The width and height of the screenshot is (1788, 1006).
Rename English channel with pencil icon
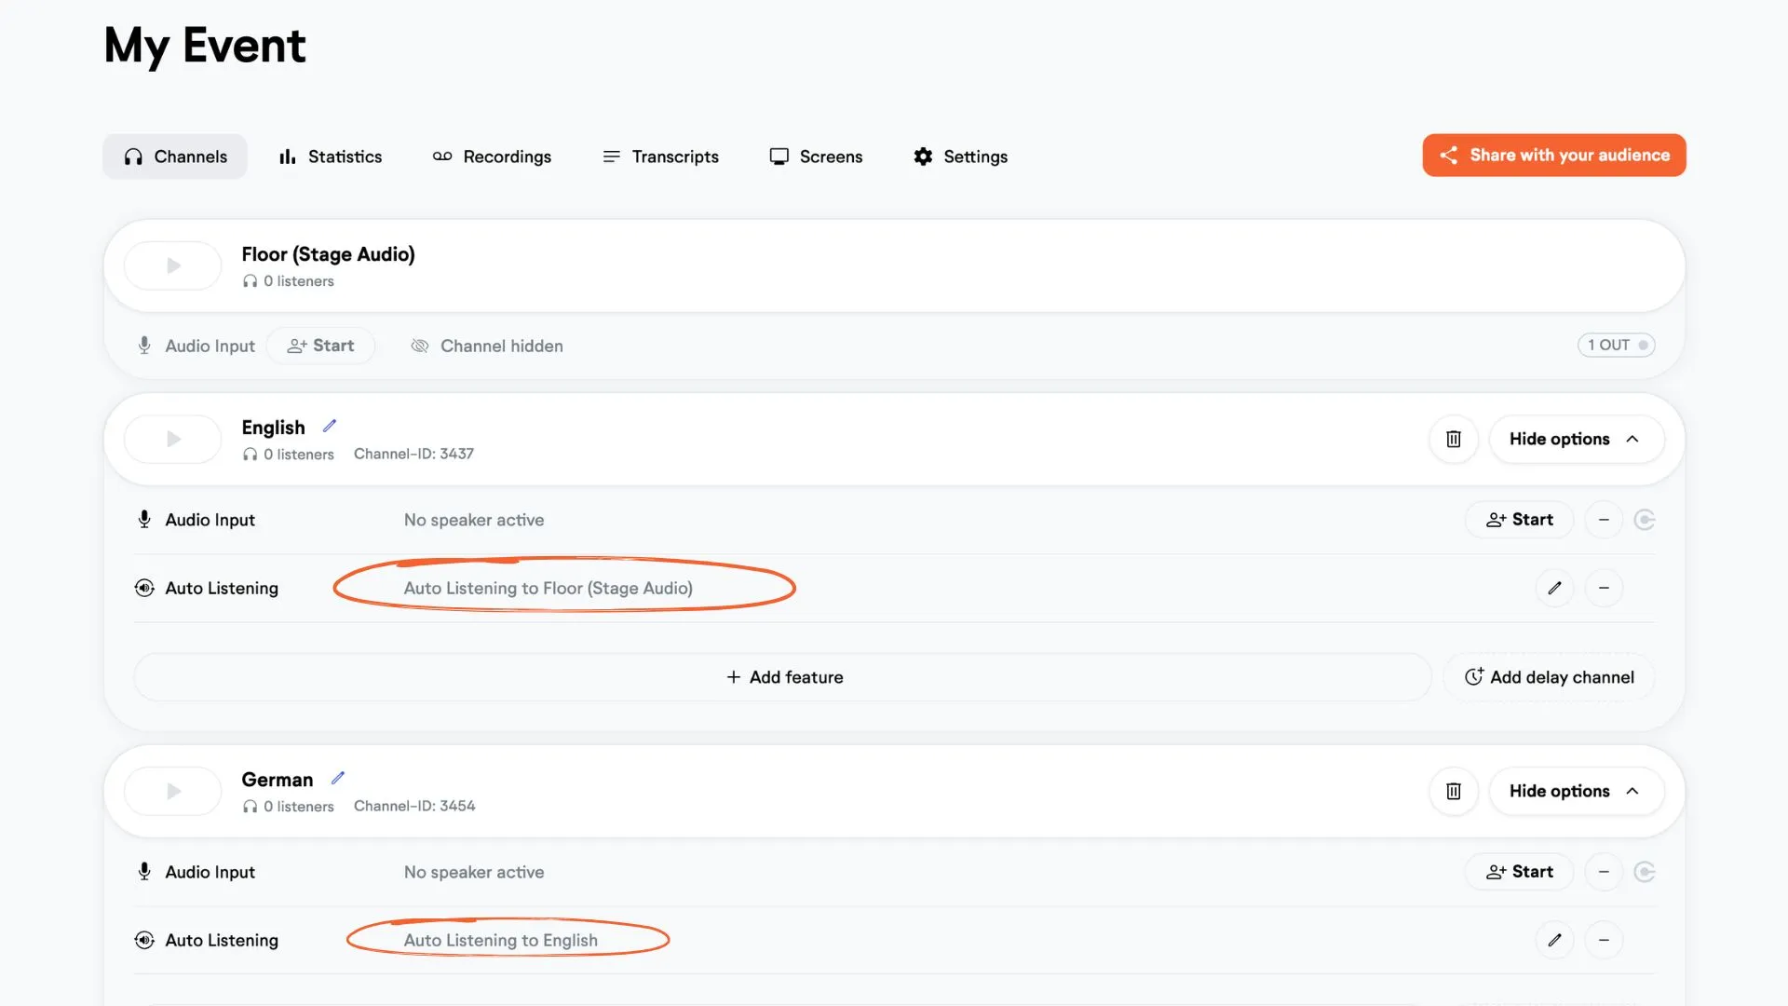click(x=330, y=426)
